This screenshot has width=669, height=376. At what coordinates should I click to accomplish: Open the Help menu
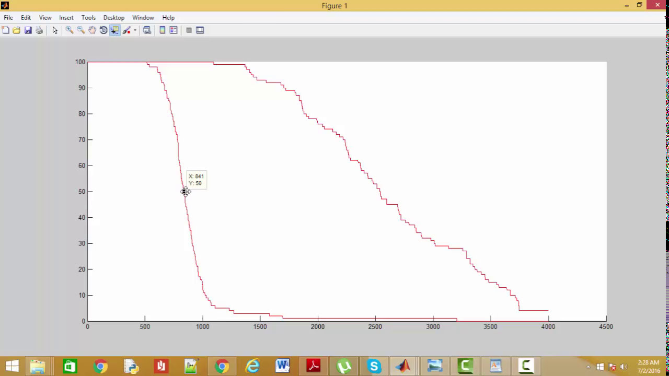point(168,18)
